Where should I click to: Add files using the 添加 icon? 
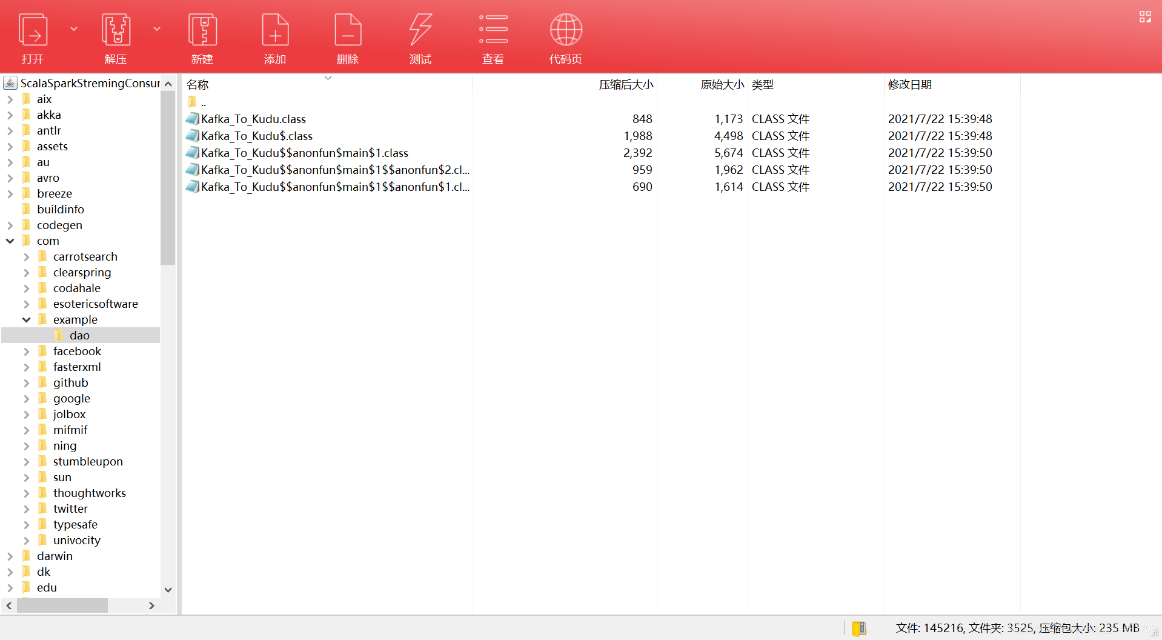(275, 30)
